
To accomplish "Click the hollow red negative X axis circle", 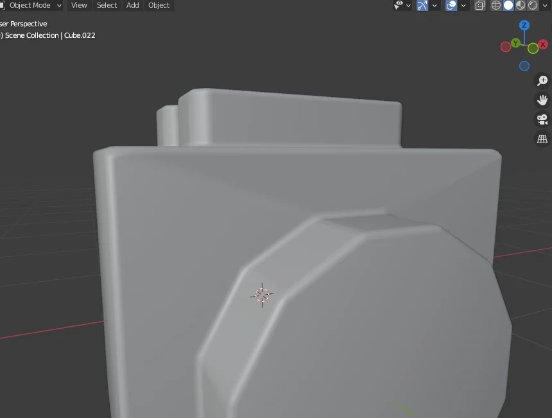I will pyautogui.click(x=506, y=47).
